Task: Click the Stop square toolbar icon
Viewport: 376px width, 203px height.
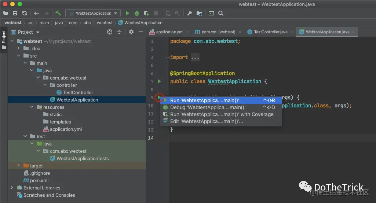Action: pyautogui.click(x=156, y=13)
